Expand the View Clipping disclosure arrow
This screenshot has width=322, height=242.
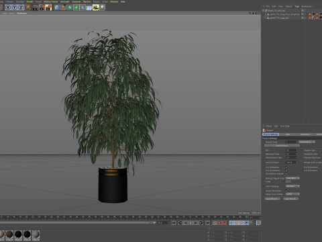(x=264, y=186)
